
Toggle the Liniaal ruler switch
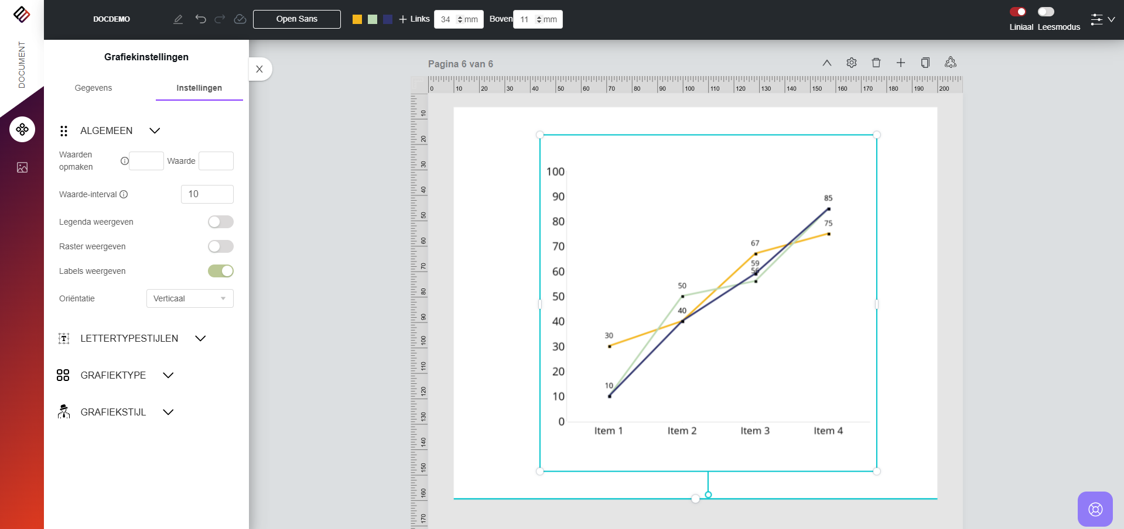(x=1018, y=12)
